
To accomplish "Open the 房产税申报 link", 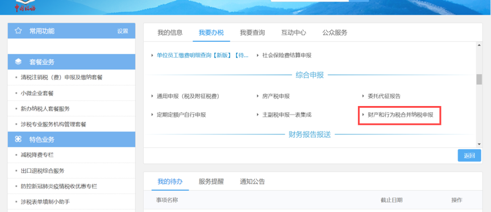I will click(276, 96).
